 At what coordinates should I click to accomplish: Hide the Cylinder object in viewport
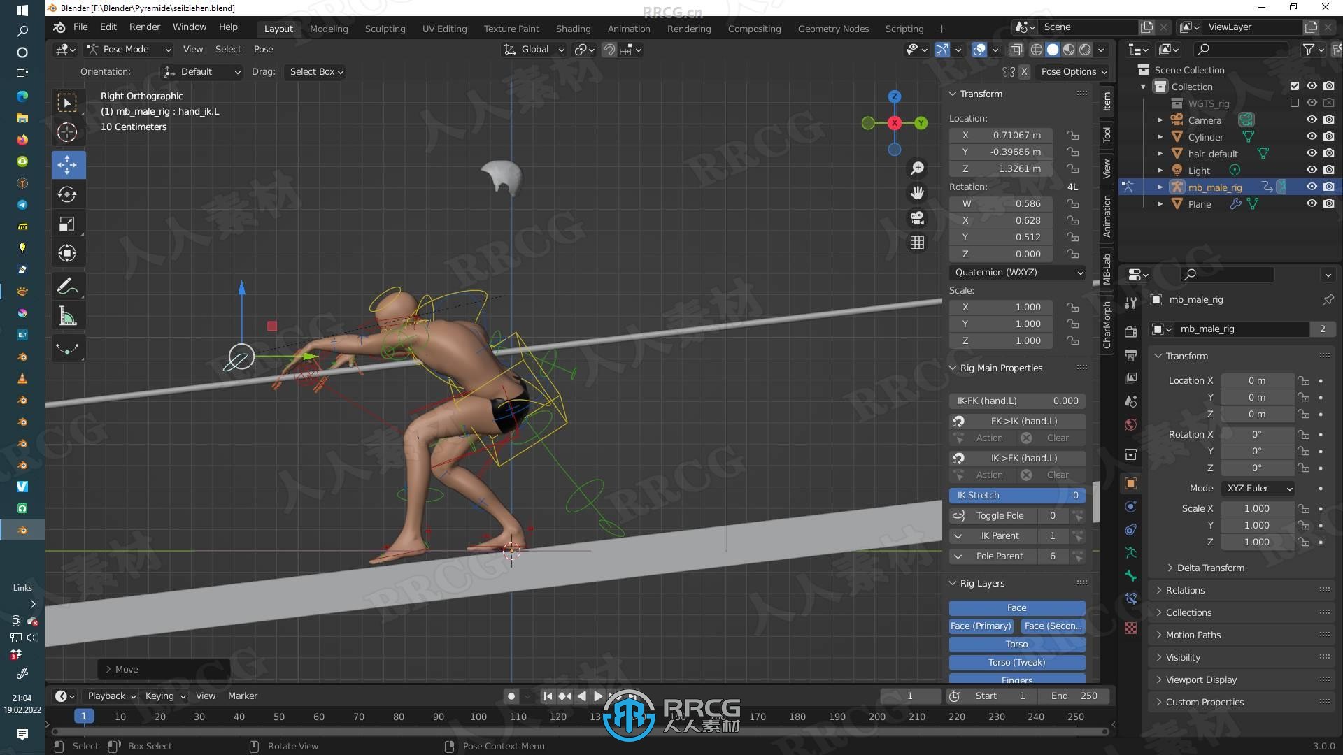coord(1312,137)
